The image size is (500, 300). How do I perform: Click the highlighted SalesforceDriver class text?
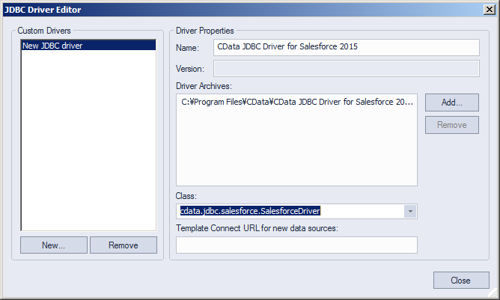click(x=250, y=211)
